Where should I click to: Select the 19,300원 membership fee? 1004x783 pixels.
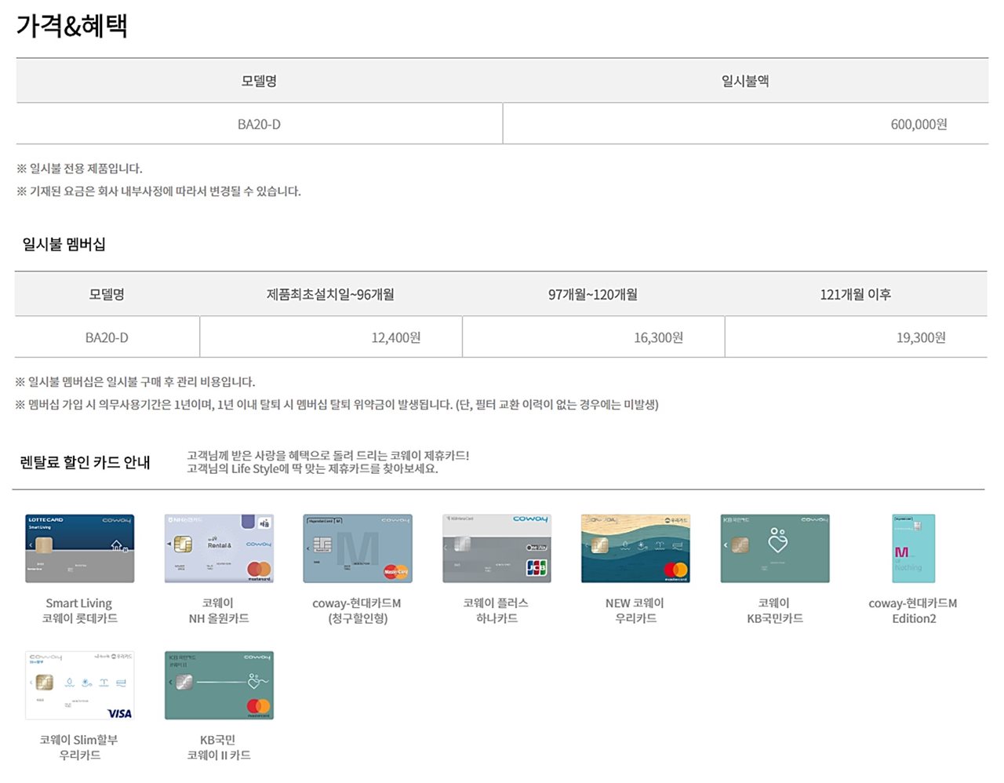coord(921,337)
